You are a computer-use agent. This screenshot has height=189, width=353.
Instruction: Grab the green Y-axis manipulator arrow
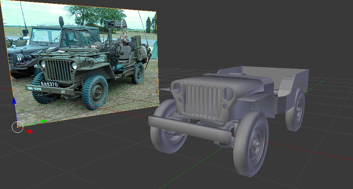coord(44,121)
